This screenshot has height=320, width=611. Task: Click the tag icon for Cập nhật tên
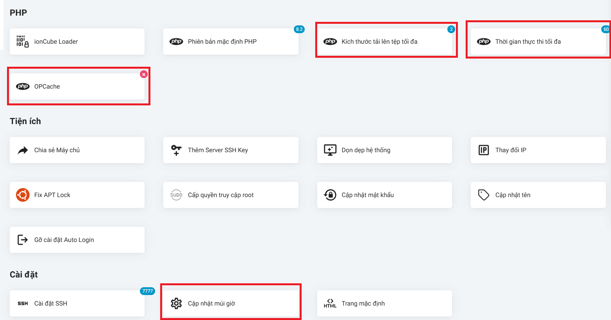coord(484,195)
